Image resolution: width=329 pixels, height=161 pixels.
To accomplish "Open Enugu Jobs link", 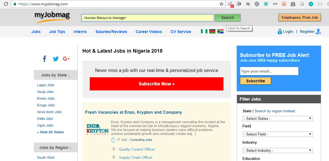I will [46, 105].
